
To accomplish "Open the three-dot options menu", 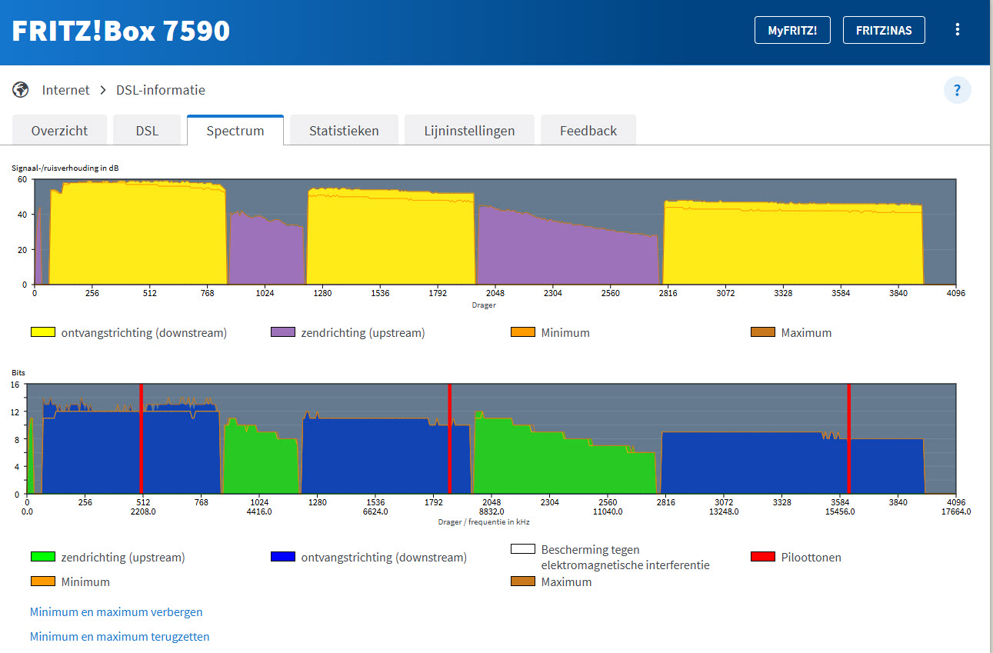I will (x=958, y=30).
